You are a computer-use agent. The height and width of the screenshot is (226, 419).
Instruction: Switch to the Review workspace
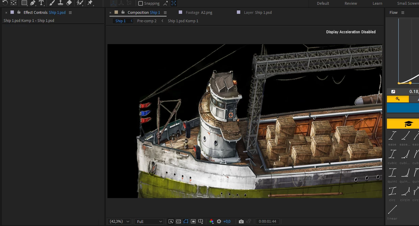point(351,3)
